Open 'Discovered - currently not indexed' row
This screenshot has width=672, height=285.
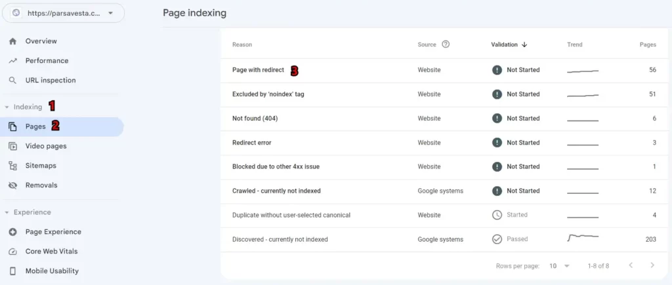(x=444, y=240)
